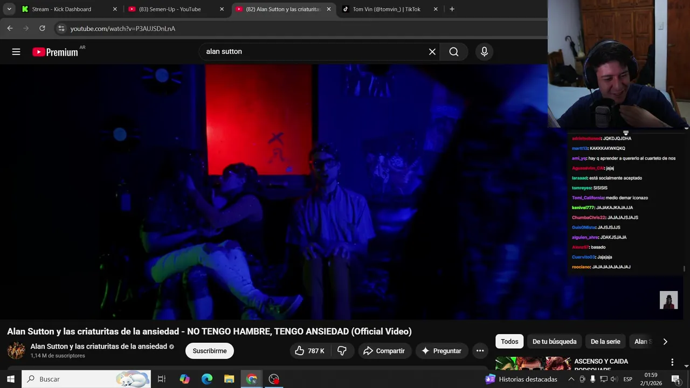
Task: Open the OBS icon on taskbar
Action: point(274,379)
